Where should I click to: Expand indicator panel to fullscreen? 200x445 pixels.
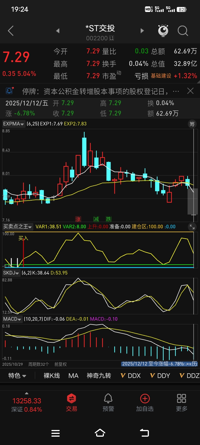pos(192,227)
